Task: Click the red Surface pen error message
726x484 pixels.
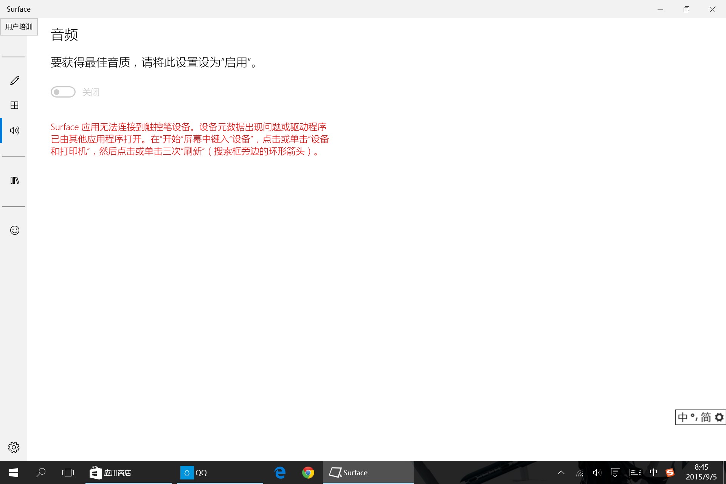Action: tap(189, 139)
